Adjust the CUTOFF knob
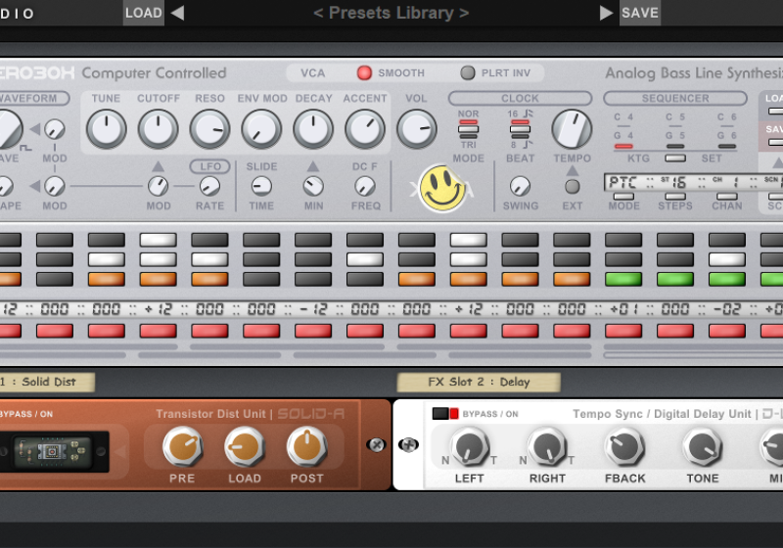 158,129
